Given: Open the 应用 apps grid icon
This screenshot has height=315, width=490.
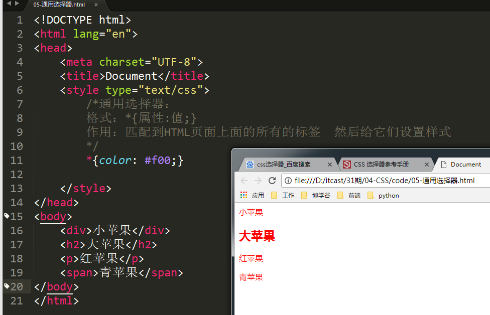Looking at the screenshot, I should click(244, 195).
